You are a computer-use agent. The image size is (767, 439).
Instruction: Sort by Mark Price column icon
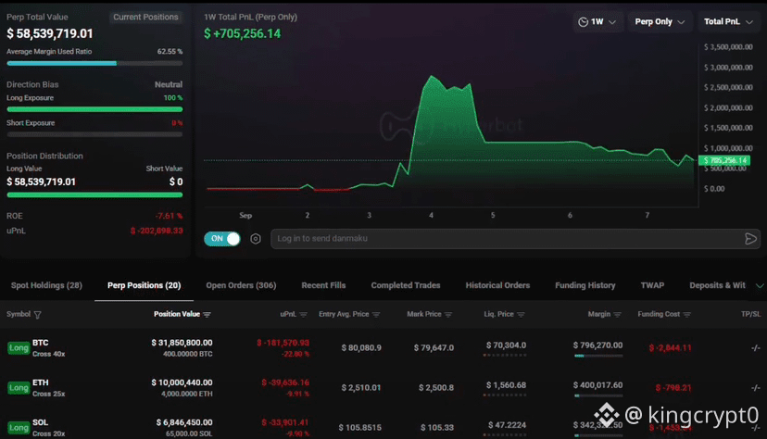(x=448, y=314)
